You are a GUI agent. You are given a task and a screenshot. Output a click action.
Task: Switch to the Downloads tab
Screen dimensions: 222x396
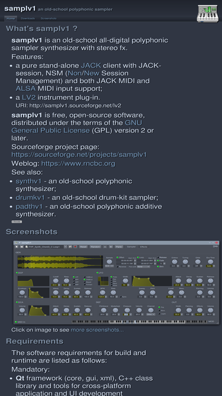[x=28, y=18]
